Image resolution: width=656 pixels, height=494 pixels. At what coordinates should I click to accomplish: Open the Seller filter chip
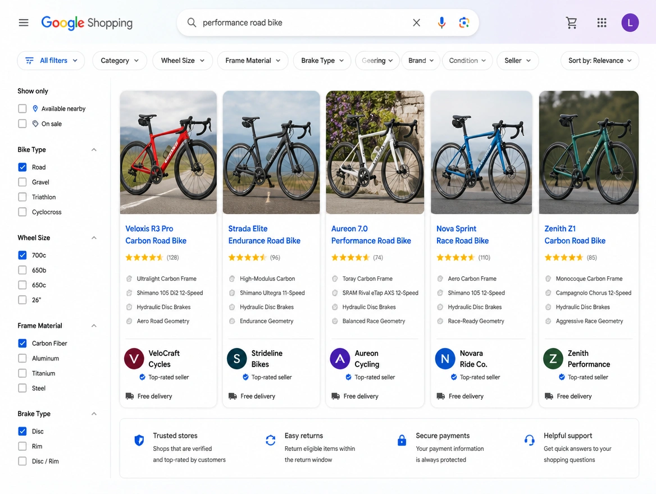click(517, 61)
